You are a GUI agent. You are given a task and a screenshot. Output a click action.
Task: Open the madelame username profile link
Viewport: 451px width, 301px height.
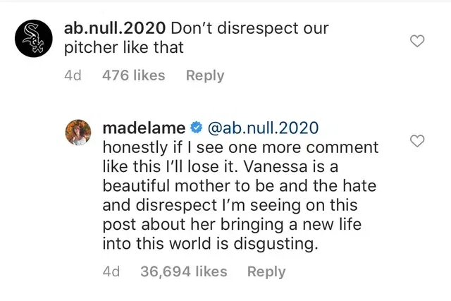click(144, 128)
